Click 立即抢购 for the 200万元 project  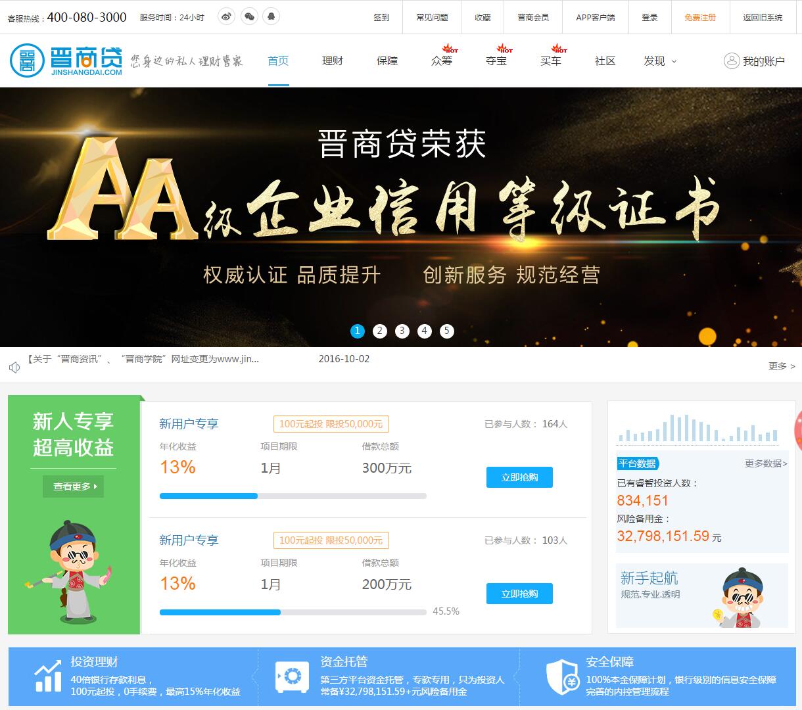pyautogui.click(x=519, y=594)
